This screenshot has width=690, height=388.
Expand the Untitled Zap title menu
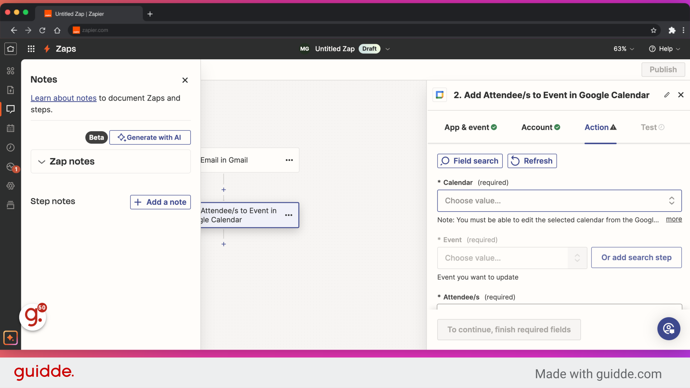pyautogui.click(x=388, y=49)
